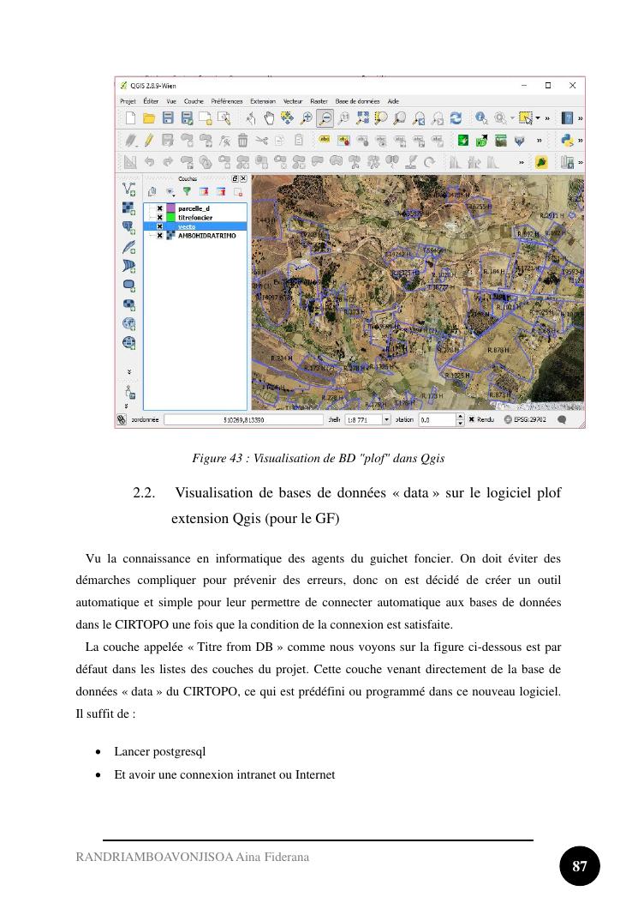Uncheck the titrefoncier layer checkbox

click(x=159, y=218)
